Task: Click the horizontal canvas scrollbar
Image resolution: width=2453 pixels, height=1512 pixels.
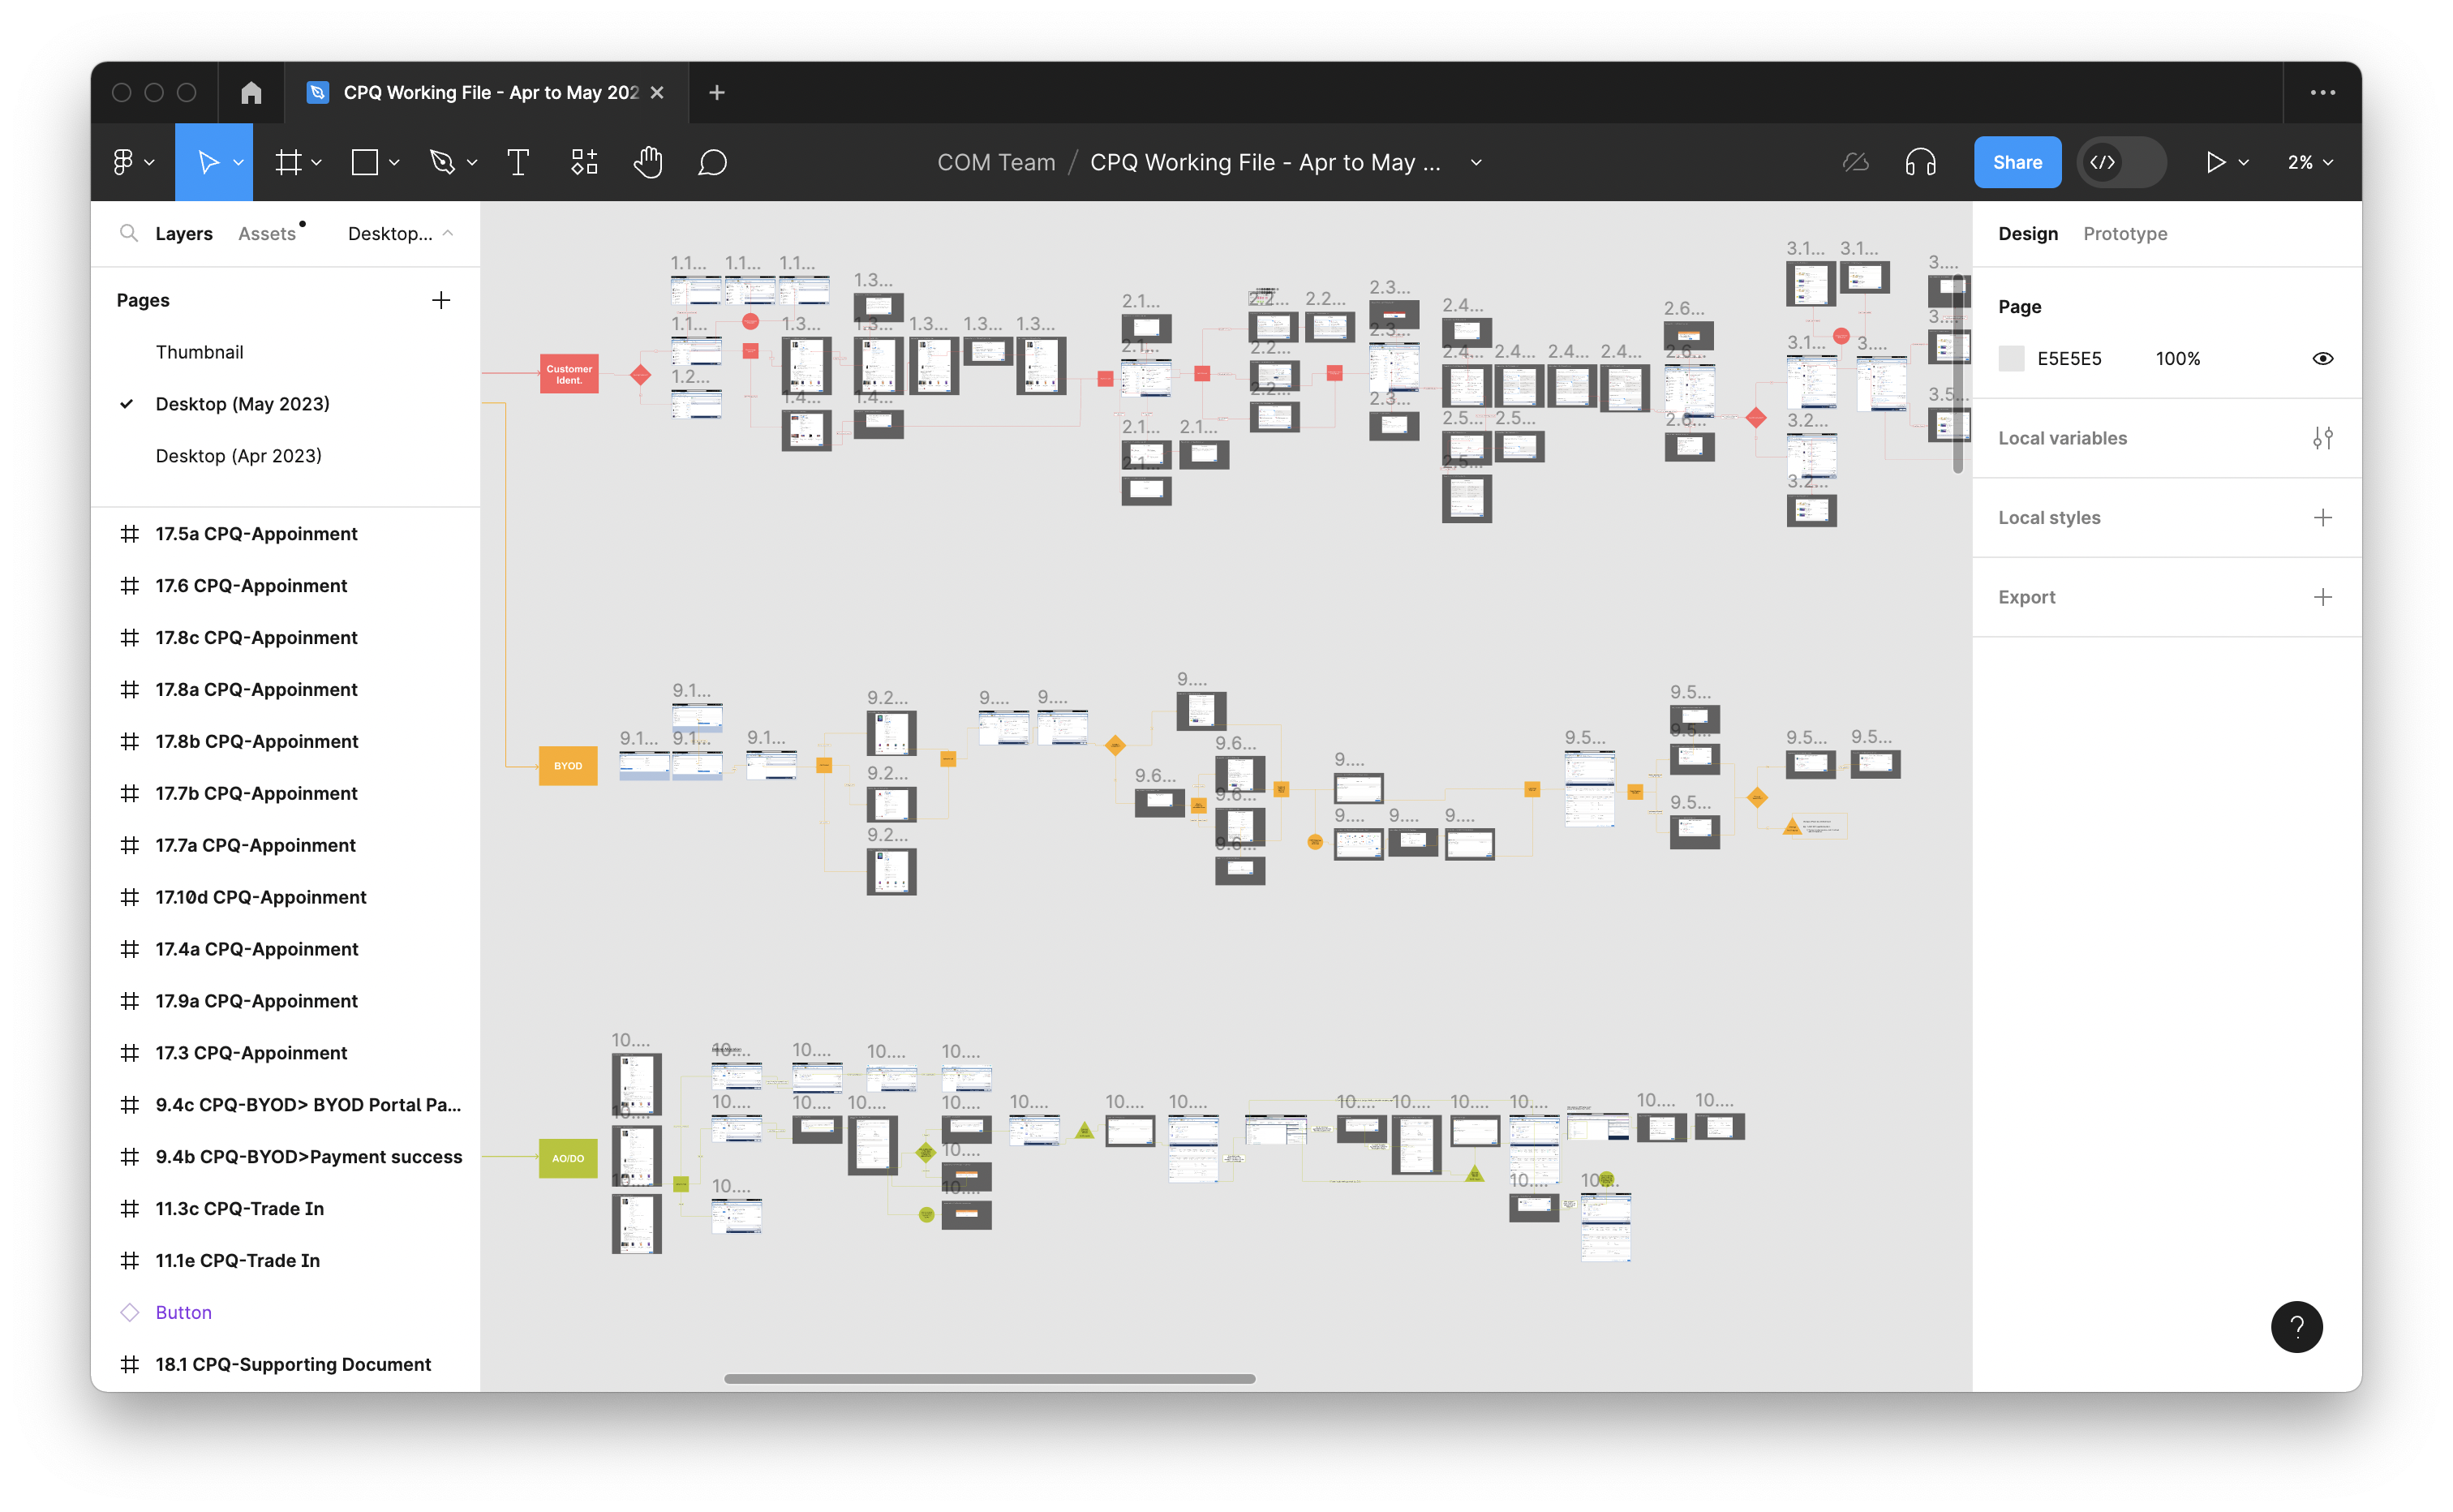Action: (x=989, y=1378)
